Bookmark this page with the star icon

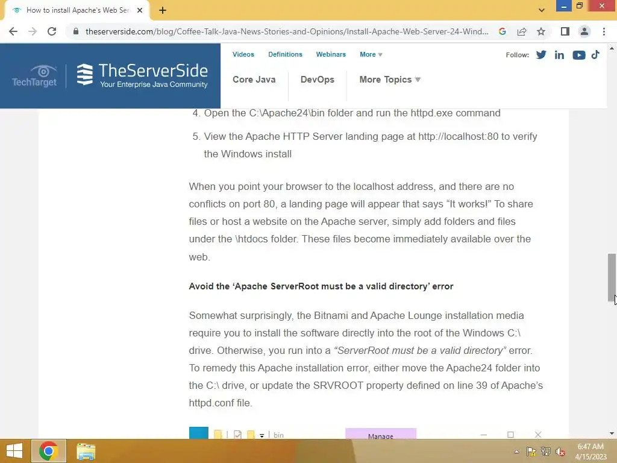pos(541,31)
